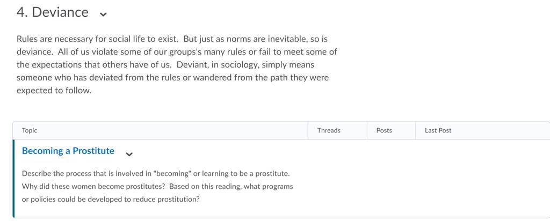550x221 pixels.
Task: Click the Last Post column header
Action: pos(438,130)
